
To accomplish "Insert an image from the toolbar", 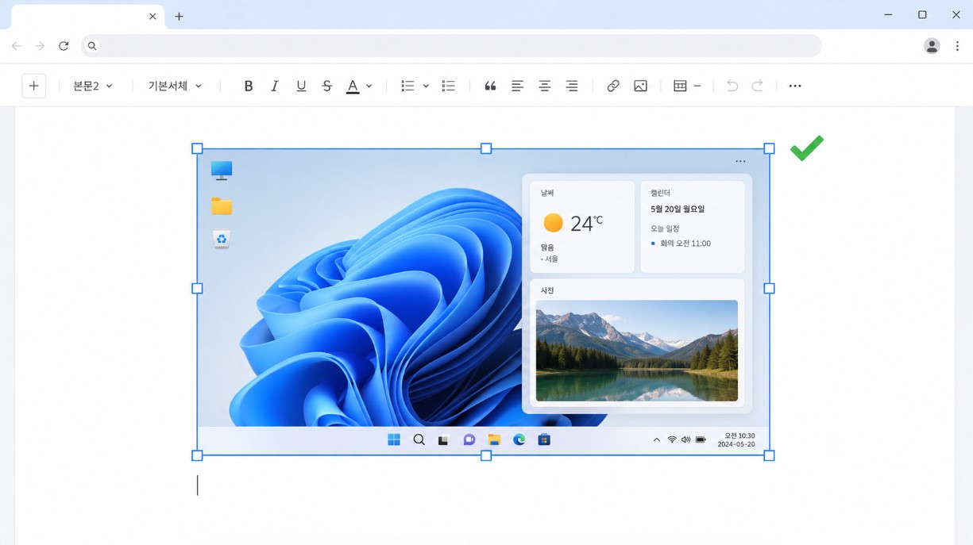I will point(640,86).
